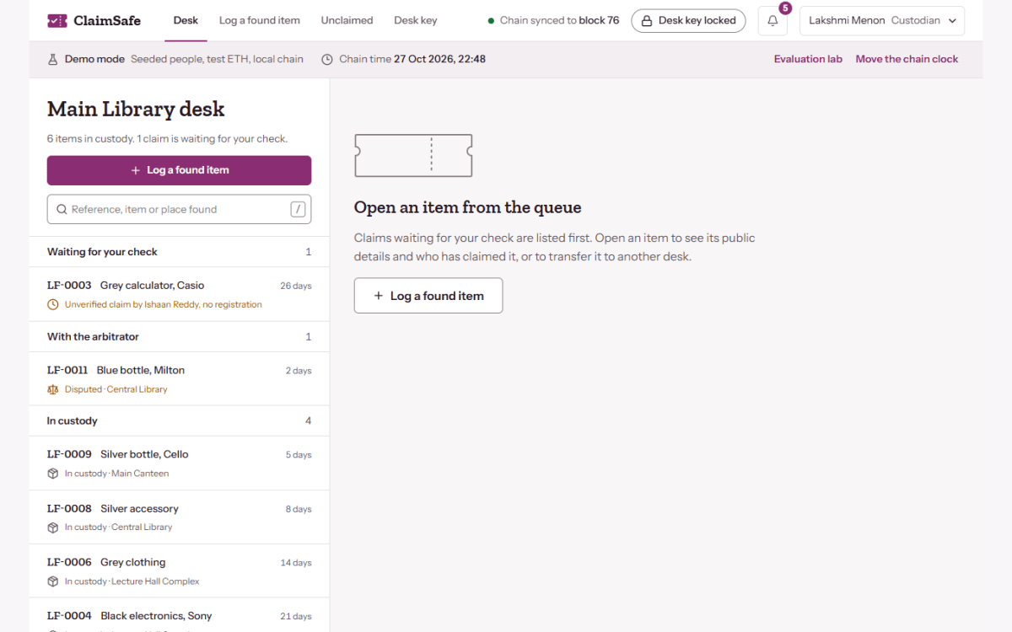Click the slash shortcut key hint

pyautogui.click(x=298, y=209)
